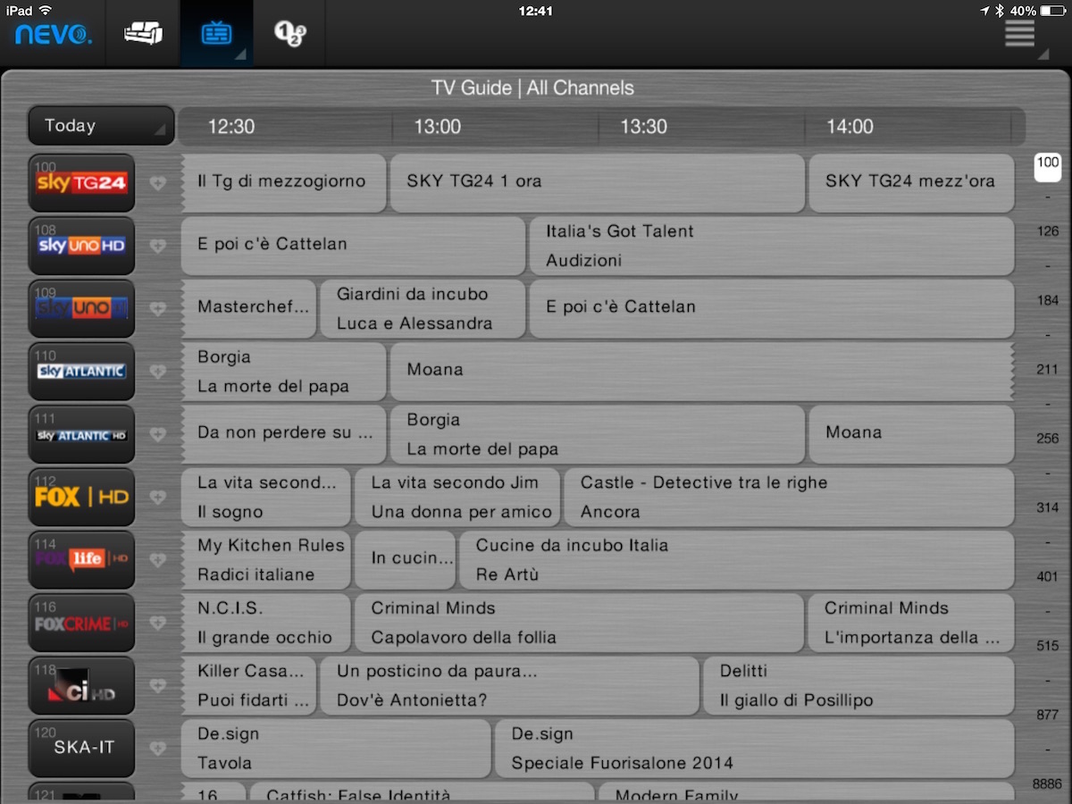The height and width of the screenshot is (804, 1072).
Task: Open SKY TG24 mezz'ora program
Action: [x=911, y=183]
